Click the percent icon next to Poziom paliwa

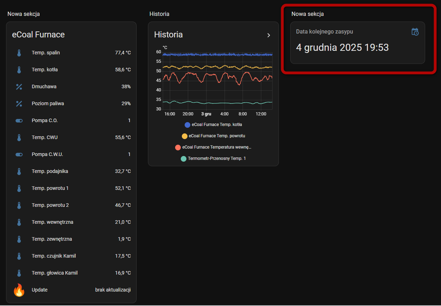[19, 104]
